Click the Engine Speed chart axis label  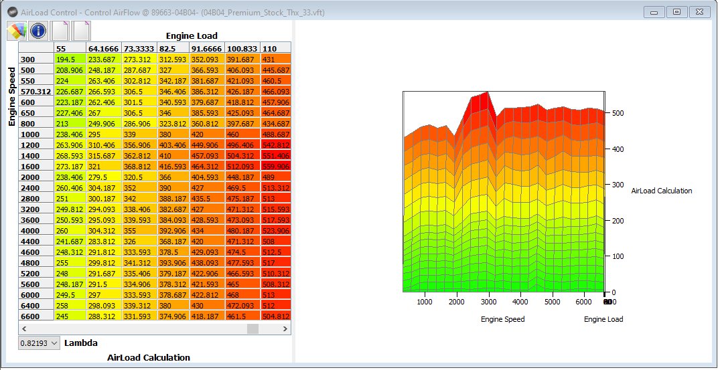tap(503, 319)
